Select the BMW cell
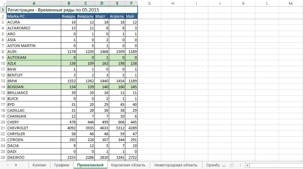The width and height of the screenshot is (303, 169). click(34, 81)
